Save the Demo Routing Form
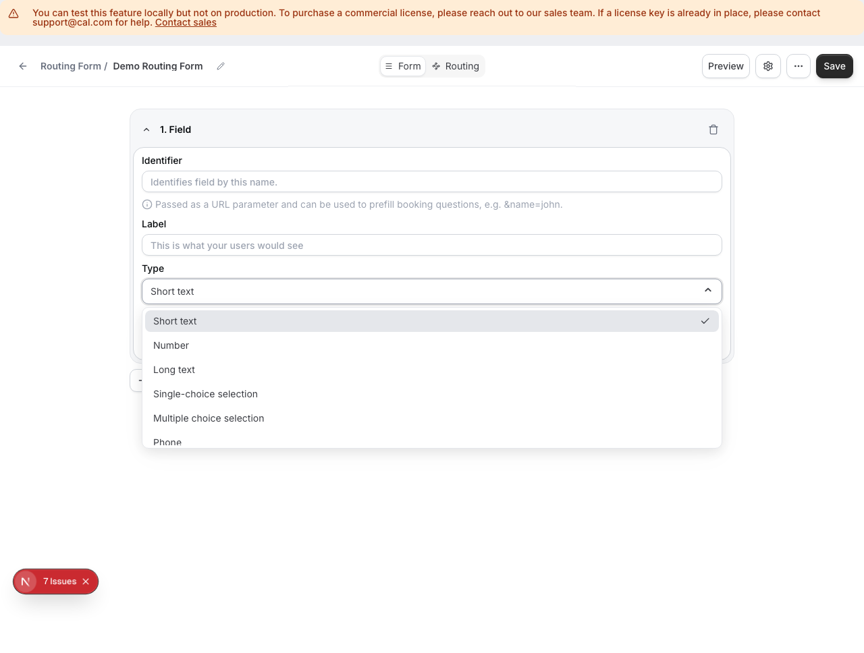The width and height of the screenshot is (864, 653). coord(834,66)
